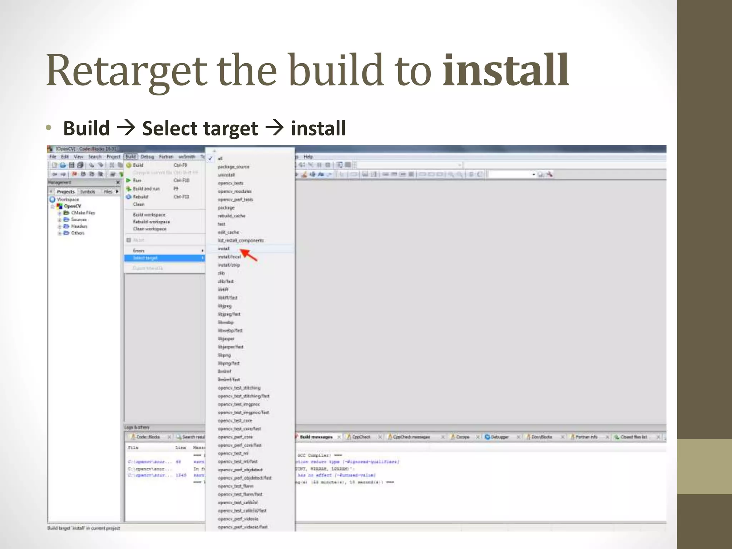Switch to the Projects tab
The width and height of the screenshot is (732, 549).
click(x=66, y=192)
